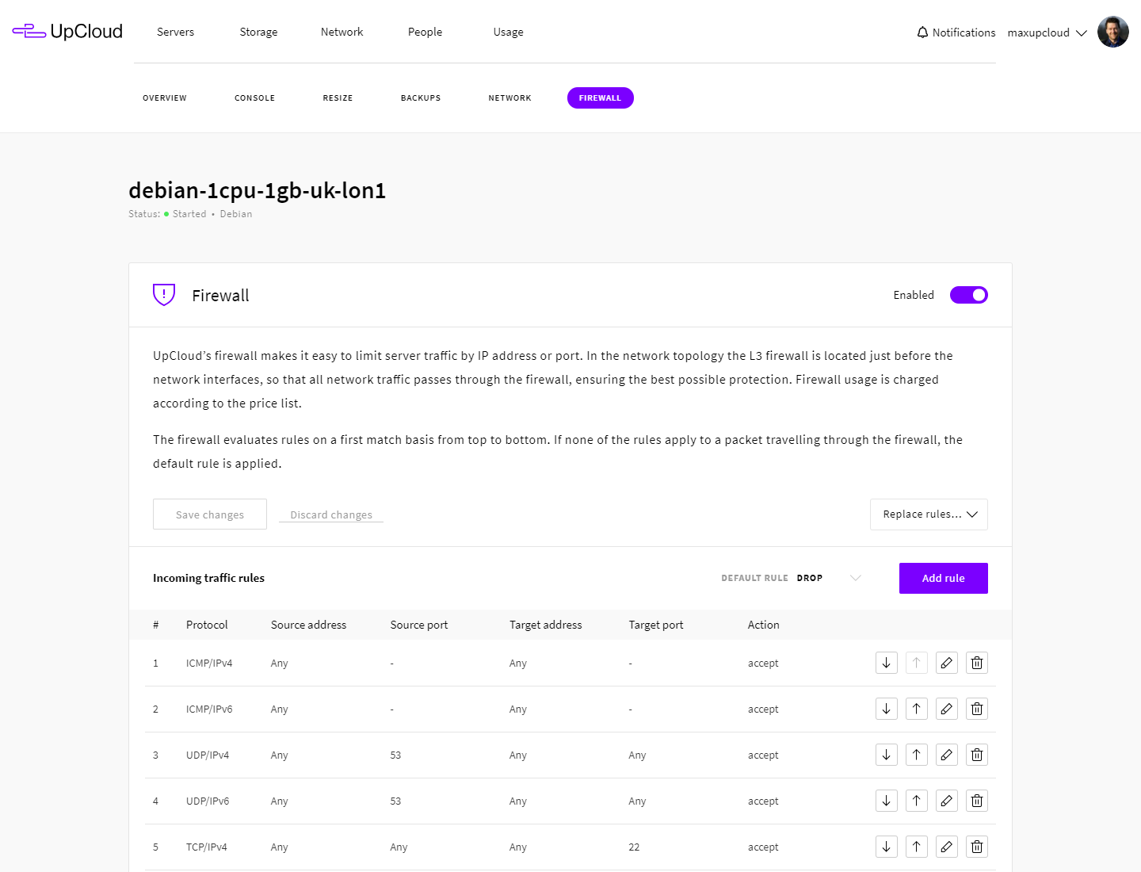
Task: Edit rule 2 using the pencil icon
Action: pyautogui.click(x=946, y=709)
